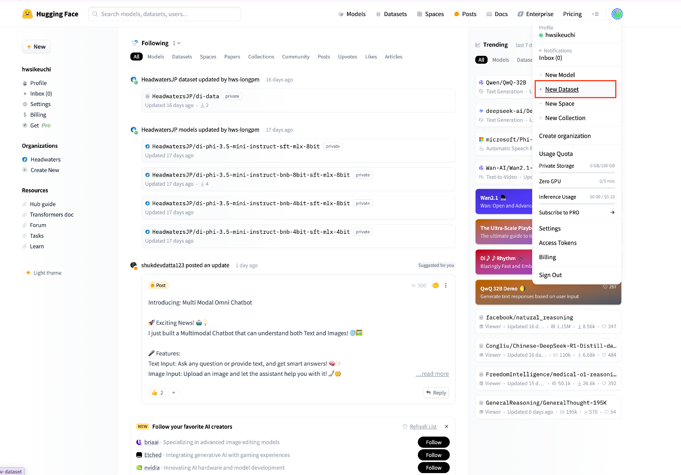The height and width of the screenshot is (475, 681).
Task: Open hwsikeuchi profile in the dropdown menu
Action: click(x=560, y=35)
